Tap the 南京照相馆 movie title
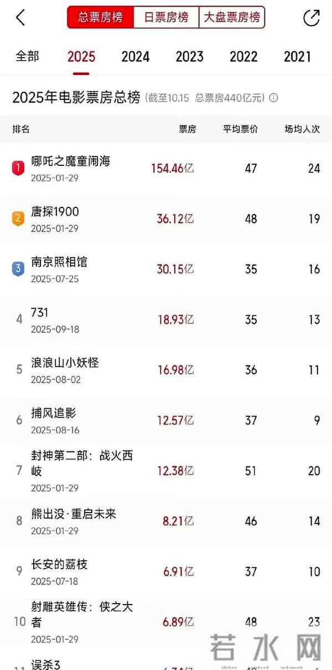Image resolution: width=332 pixels, height=670 pixels. (x=60, y=261)
